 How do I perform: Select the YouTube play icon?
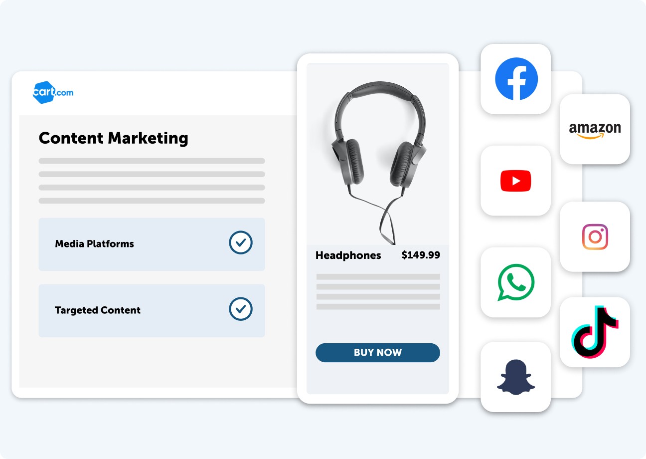[x=515, y=181]
